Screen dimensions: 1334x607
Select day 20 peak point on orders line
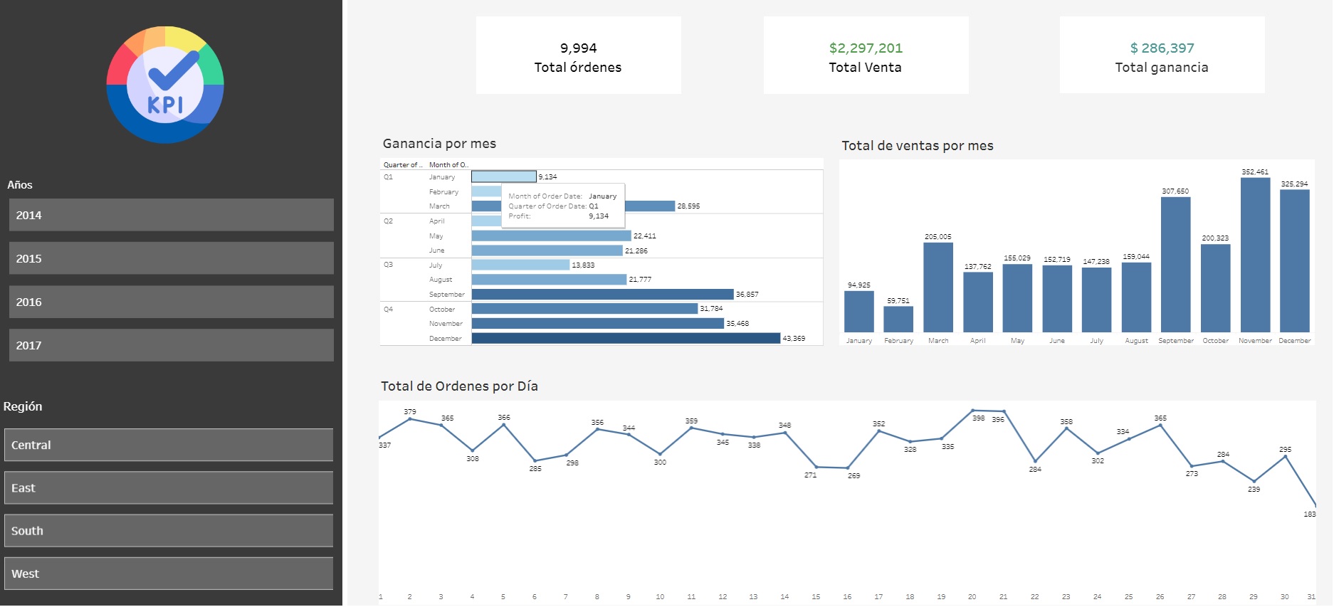(x=972, y=411)
